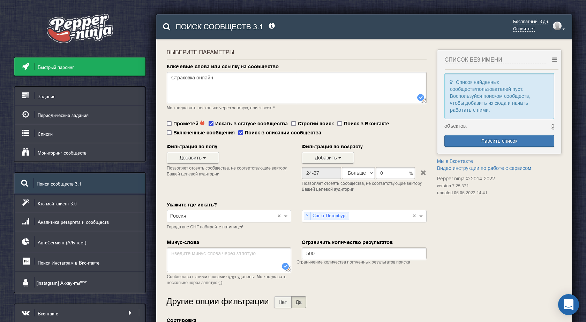Screen dimensions: 586x322
Task: Clear the Россия country selection
Action: [x=279, y=216]
